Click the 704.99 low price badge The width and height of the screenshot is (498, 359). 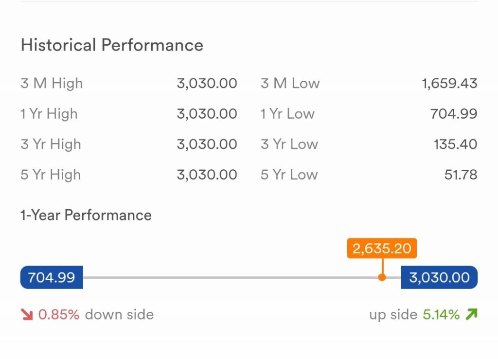coord(52,277)
